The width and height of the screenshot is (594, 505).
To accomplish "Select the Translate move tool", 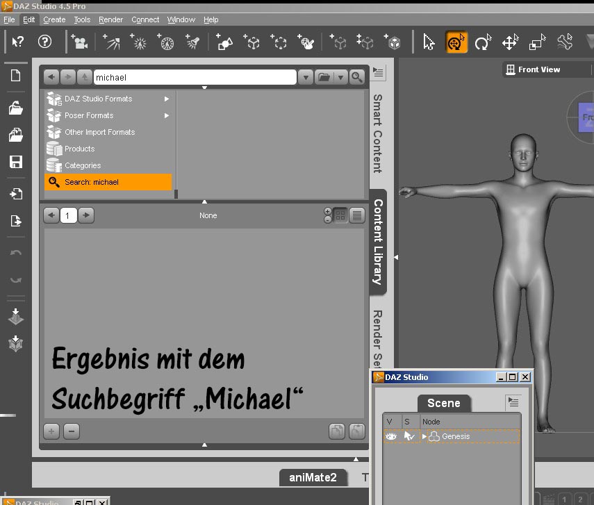I will [510, 42].
